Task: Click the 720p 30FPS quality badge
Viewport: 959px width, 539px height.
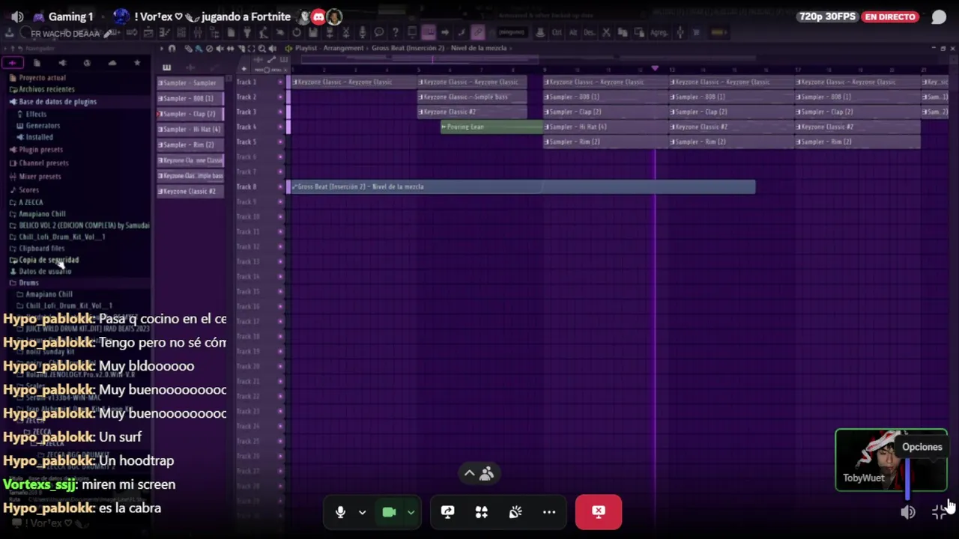Action: point(827,16)
